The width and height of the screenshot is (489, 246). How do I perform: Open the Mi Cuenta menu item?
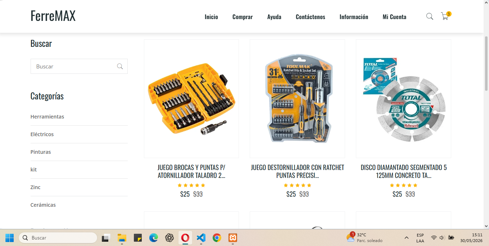tap(394, 17)
